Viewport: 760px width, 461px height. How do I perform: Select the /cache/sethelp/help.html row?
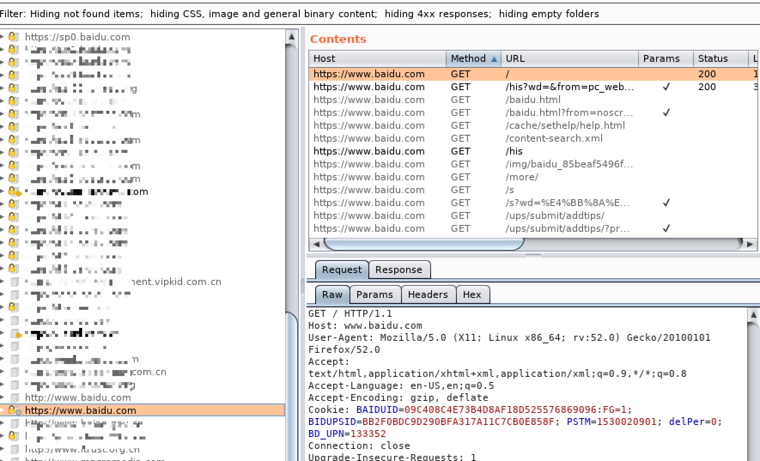tap(533, 125)
